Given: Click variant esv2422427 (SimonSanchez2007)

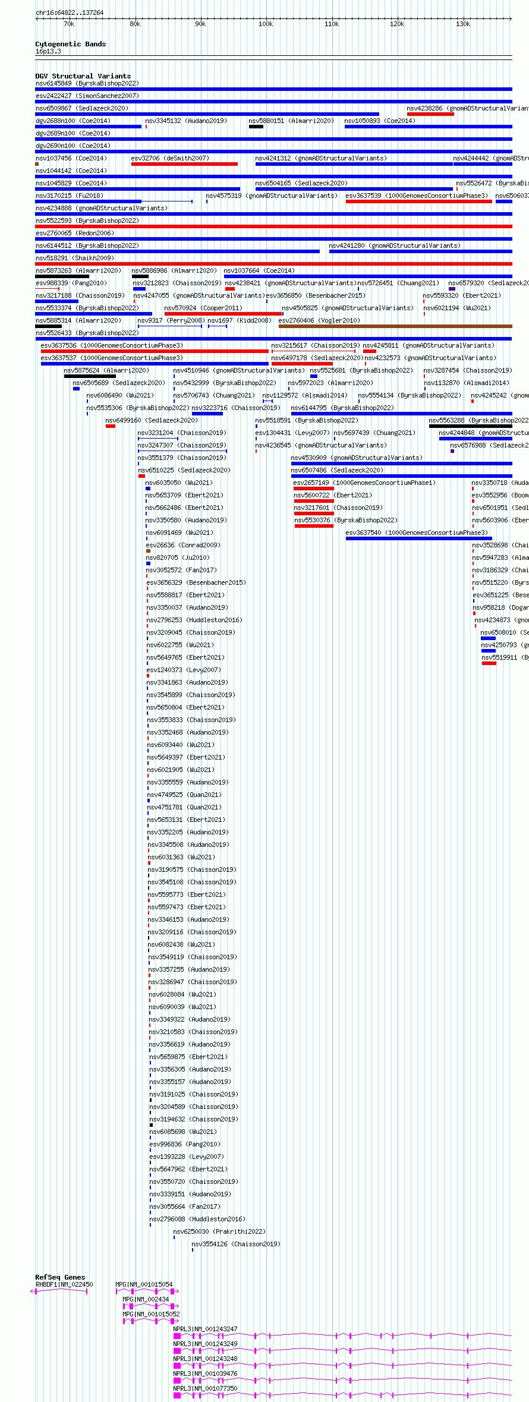Looking at the screenshot, I should click(x=87, y=96).
